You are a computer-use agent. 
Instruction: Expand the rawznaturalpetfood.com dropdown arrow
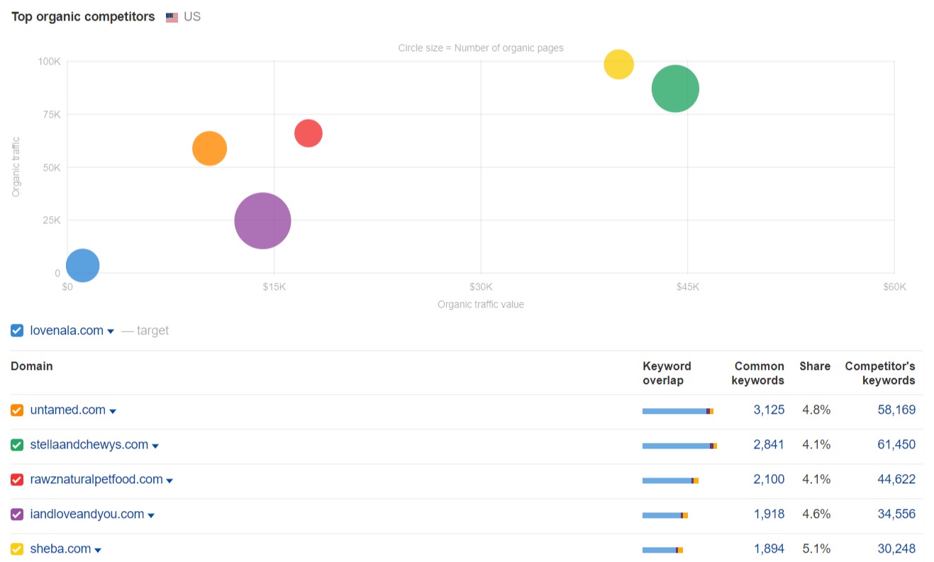point(169,480)
